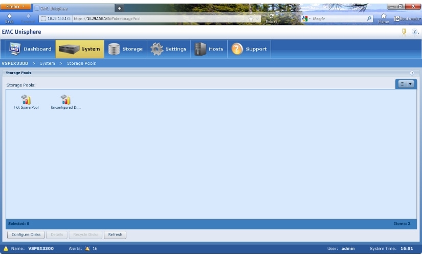Click the Reload button
422x258 pixels.
coord(271,18)
